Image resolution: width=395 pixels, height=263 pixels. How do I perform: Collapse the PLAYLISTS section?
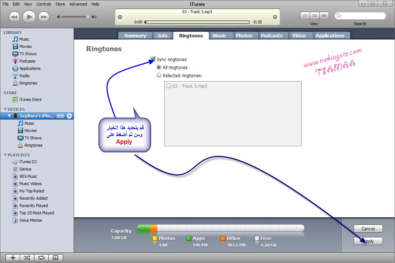5,155
